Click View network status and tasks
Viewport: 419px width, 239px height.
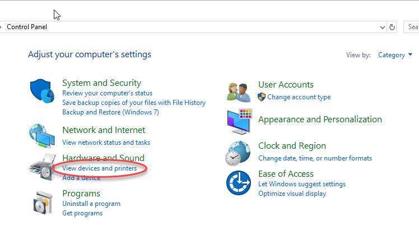pos(106,143)
